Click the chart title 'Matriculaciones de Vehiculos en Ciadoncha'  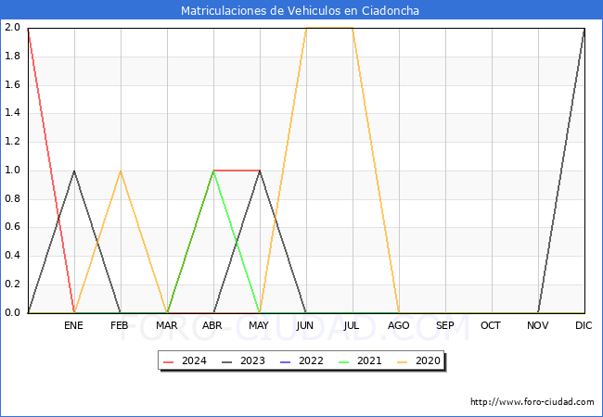[x=300, y=10]
